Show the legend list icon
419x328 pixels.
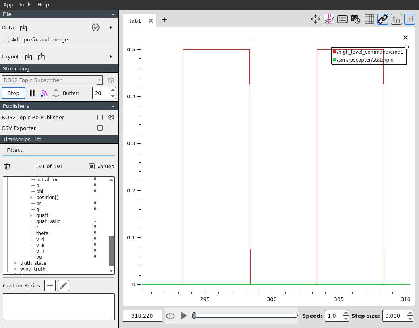click(342, 19)
